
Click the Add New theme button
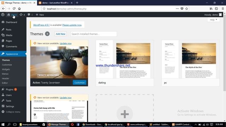60,34
